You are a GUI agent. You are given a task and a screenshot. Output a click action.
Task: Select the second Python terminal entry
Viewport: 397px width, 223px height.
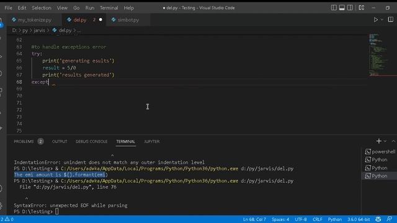(380, 168)
